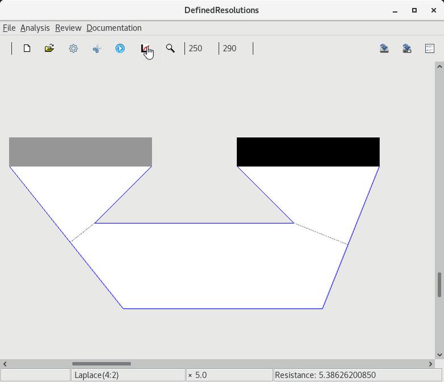The image size is (444, 382).
Task: Open settings with the gear icon
Action: pos(73,48)
